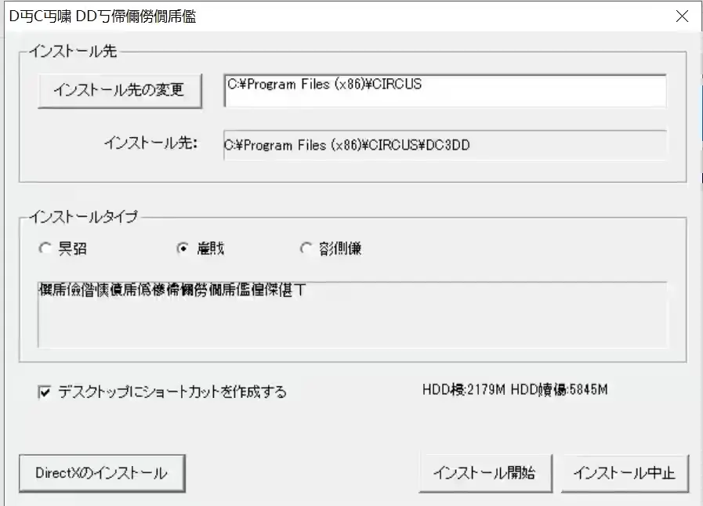Close the installer dialog window
Screen dimensions: 703x506
pyautogui.click(x=682, y=16)
